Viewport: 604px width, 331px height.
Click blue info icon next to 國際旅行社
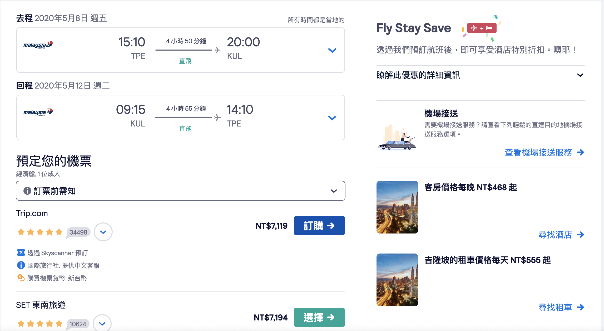tap(21, 265)
